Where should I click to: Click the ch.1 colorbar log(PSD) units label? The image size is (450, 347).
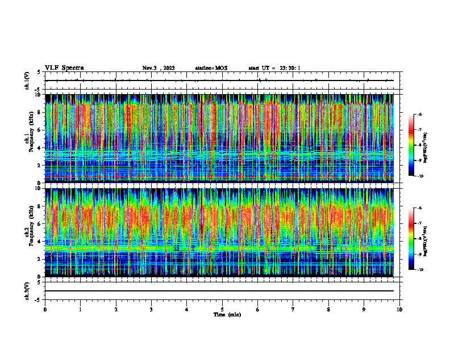426,148
